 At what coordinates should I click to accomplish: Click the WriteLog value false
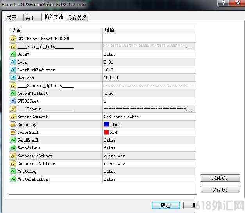click(110, 171)
